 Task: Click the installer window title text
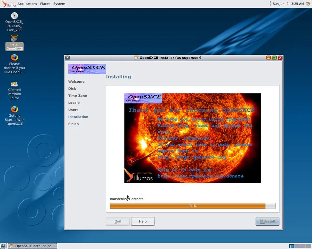click(170, 58)
